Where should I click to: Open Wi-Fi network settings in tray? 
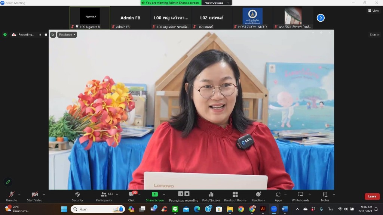point(340,209)
